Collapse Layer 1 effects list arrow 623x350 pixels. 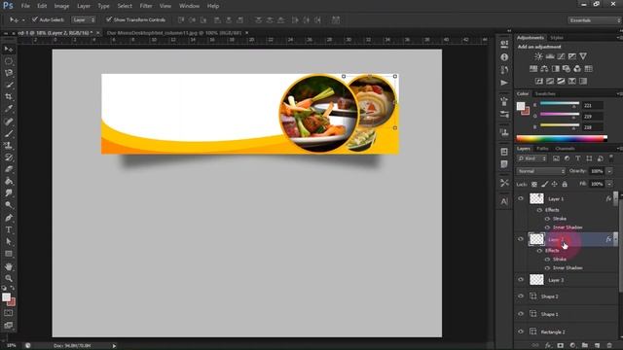pyautogui.click(x=615, y=197)
